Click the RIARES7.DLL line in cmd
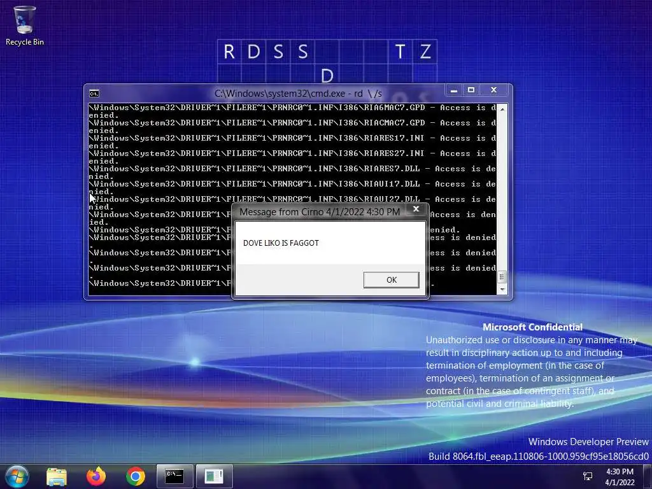The height and width of the screenshot is (489, 652). [292, 173]
